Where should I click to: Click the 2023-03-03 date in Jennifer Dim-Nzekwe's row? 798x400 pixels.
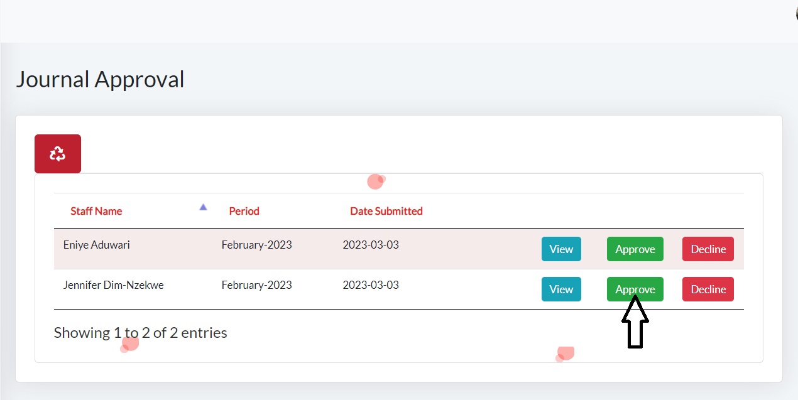(x=371, y=285)
